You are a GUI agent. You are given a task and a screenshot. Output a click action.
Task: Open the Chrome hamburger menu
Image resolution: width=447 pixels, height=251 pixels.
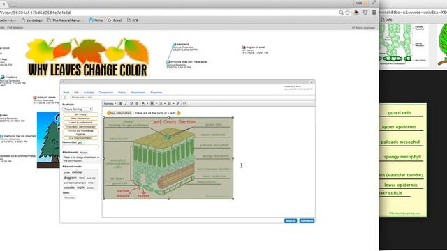tap(374, 13)
